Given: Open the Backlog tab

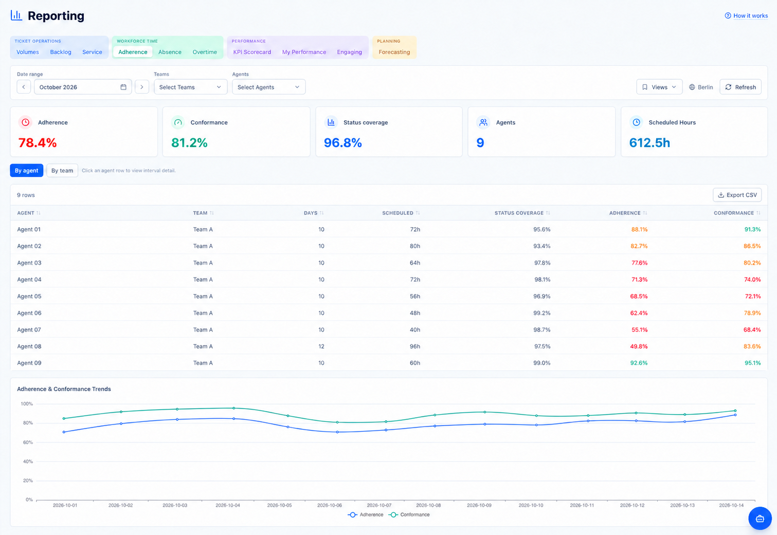Looking at the screenshot, I should coord(61,52).
